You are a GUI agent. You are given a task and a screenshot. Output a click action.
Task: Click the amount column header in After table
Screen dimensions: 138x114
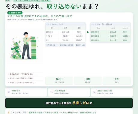(125, 28)
